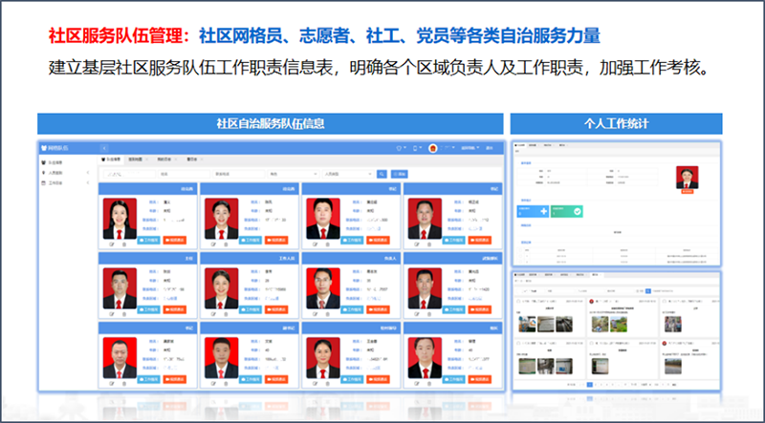This screenshot has width=765, height=423.
Task: Open the 返回导航 dropdown in the header
Action: 470,148
